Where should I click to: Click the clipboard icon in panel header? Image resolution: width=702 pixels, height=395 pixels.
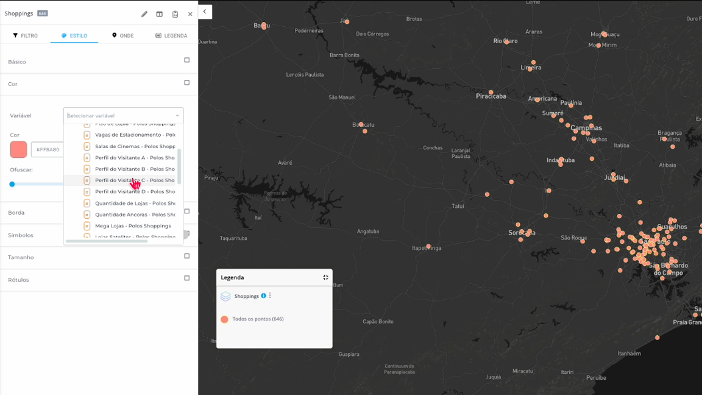(x=175, y=14)
